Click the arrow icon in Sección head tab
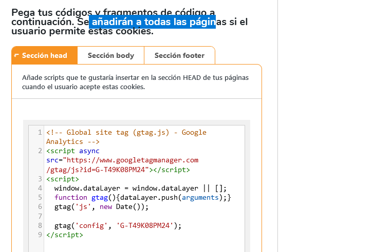The width and height of the screenshot is (373, 252). (16, 55)
